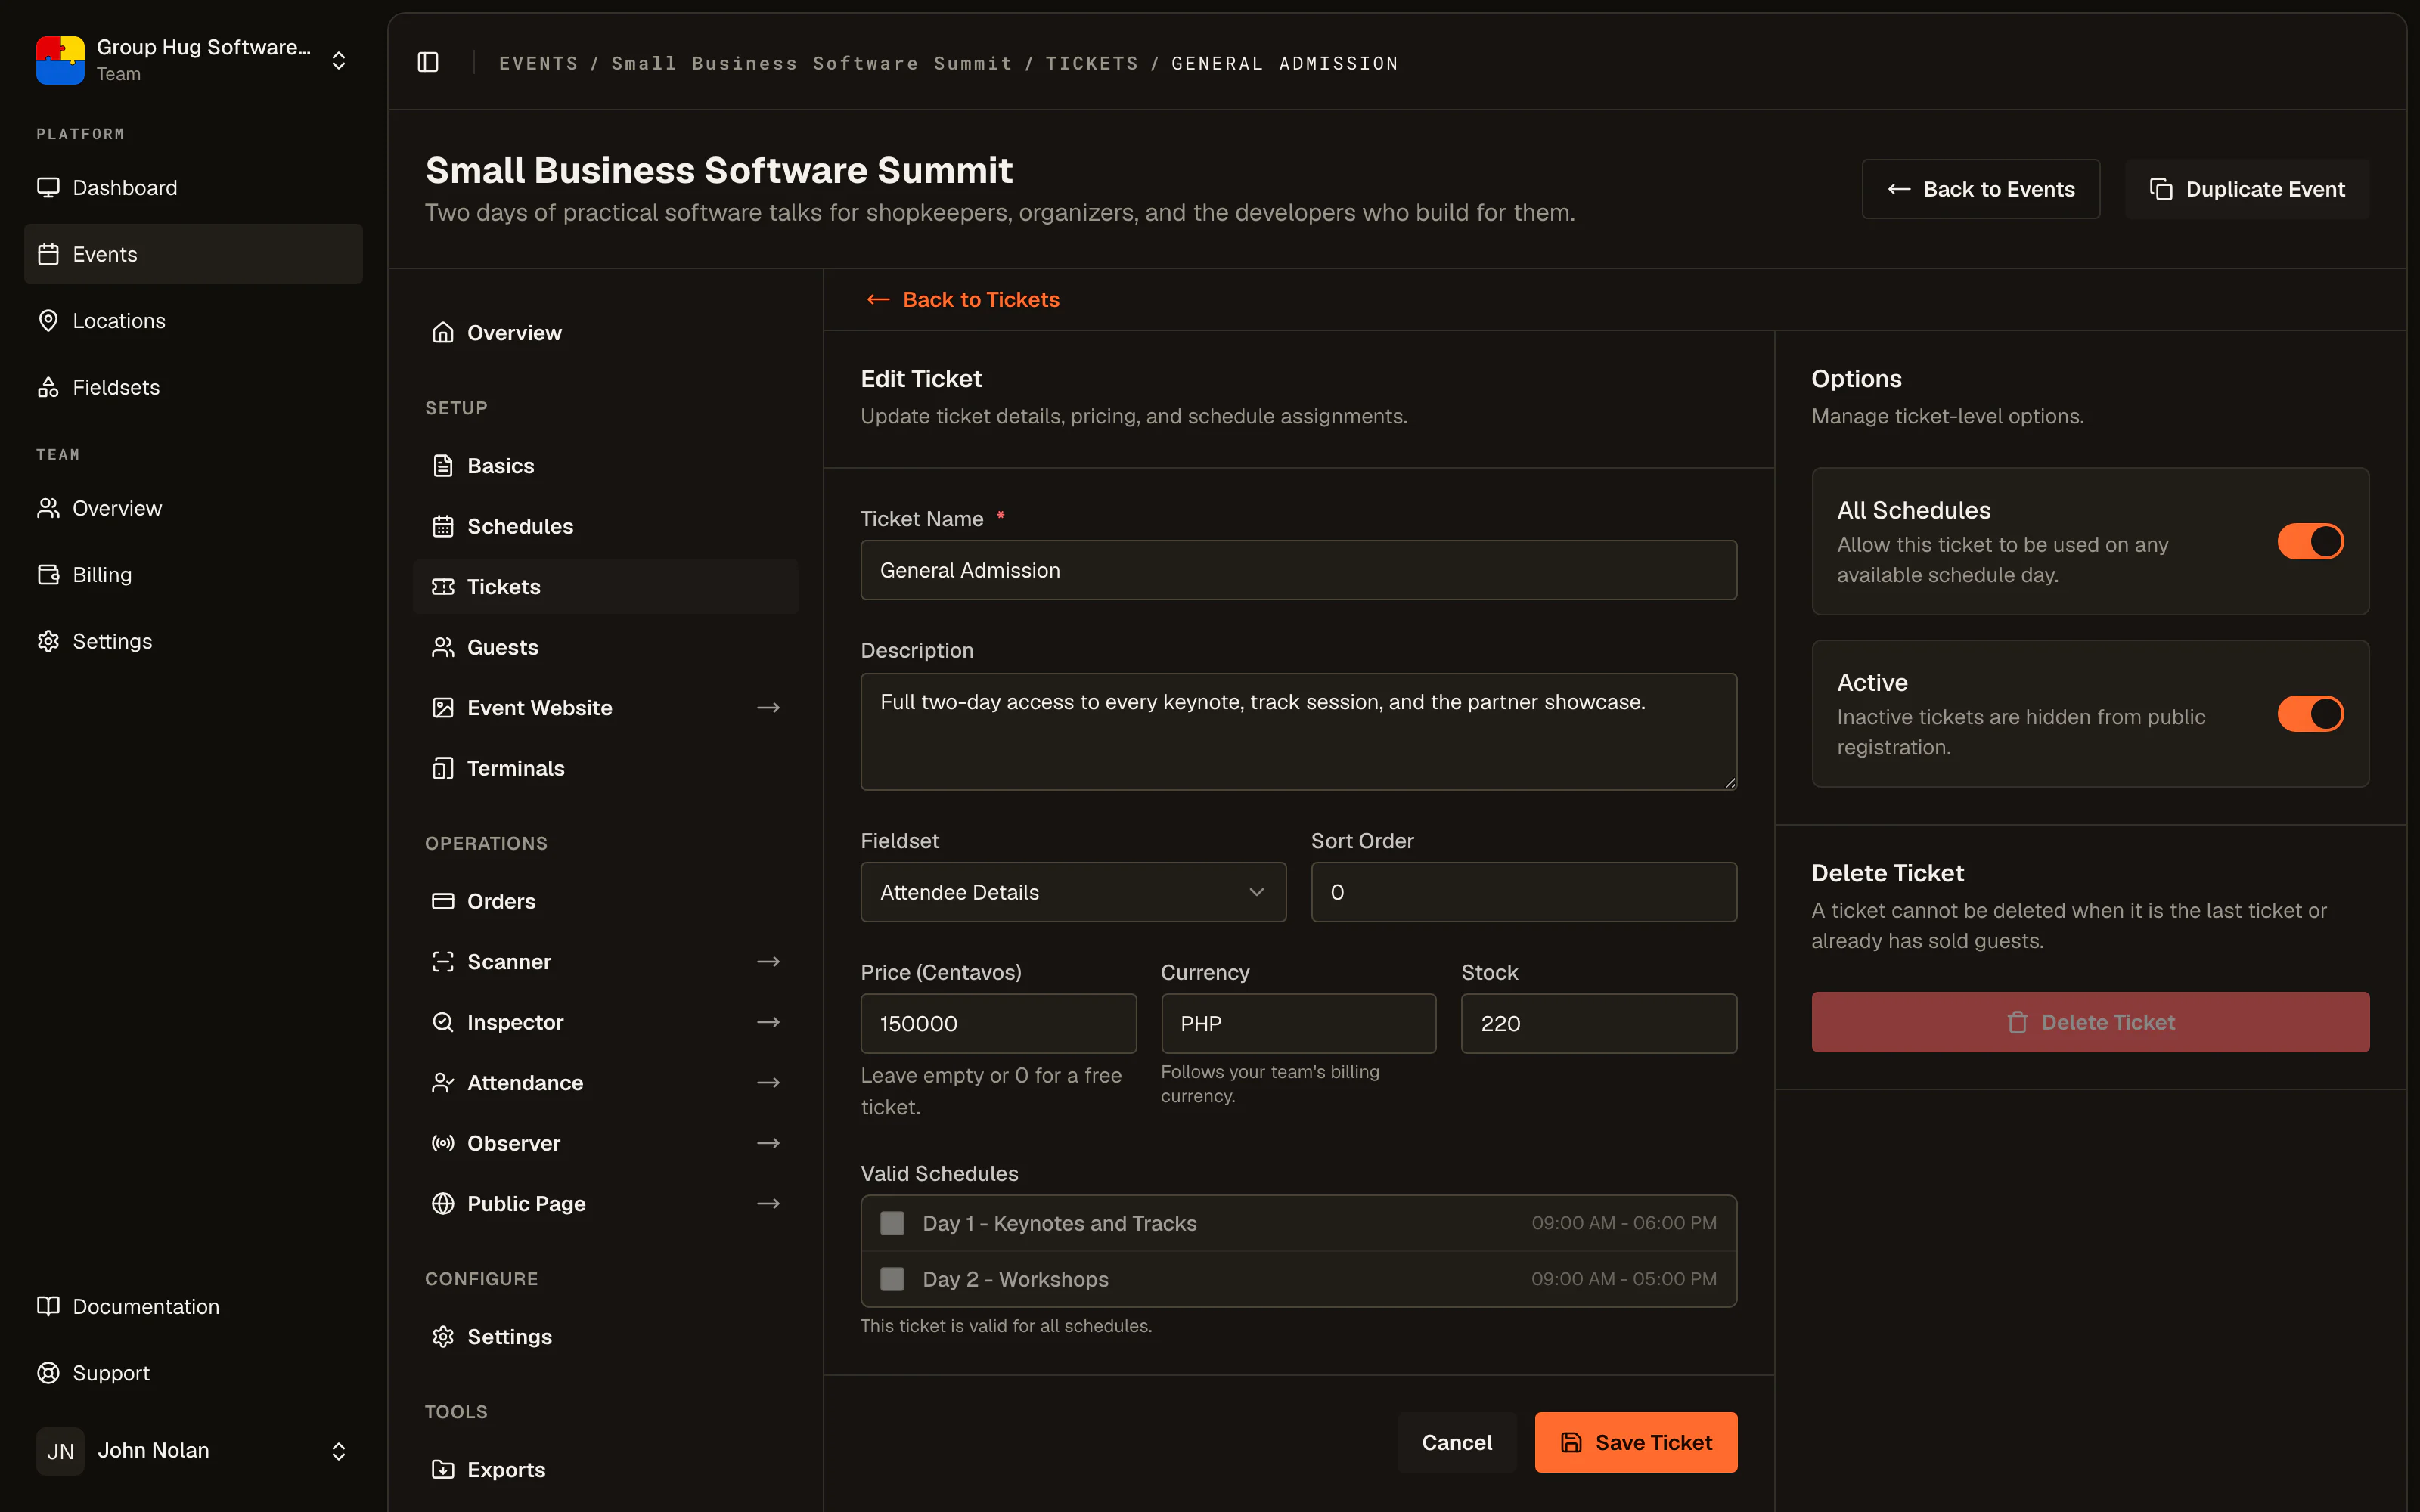The width and height of the screenshot is (2420, 1512).
Task: Open Event Website via its arrow
Action: tap(768, 708)
